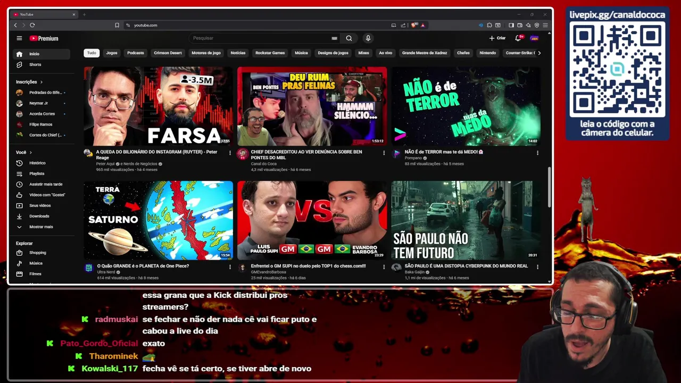Image resolution: width=681 pixels, height=383 pixels.
Task: Open a new browser tab with plus
Action: (x=84, y=14)
